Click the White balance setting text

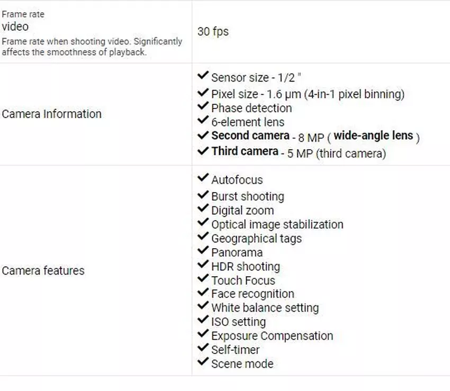click(x=265, y=308)
